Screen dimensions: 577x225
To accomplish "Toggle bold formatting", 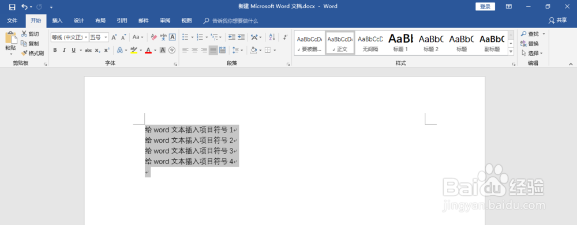I will [55, 50].
